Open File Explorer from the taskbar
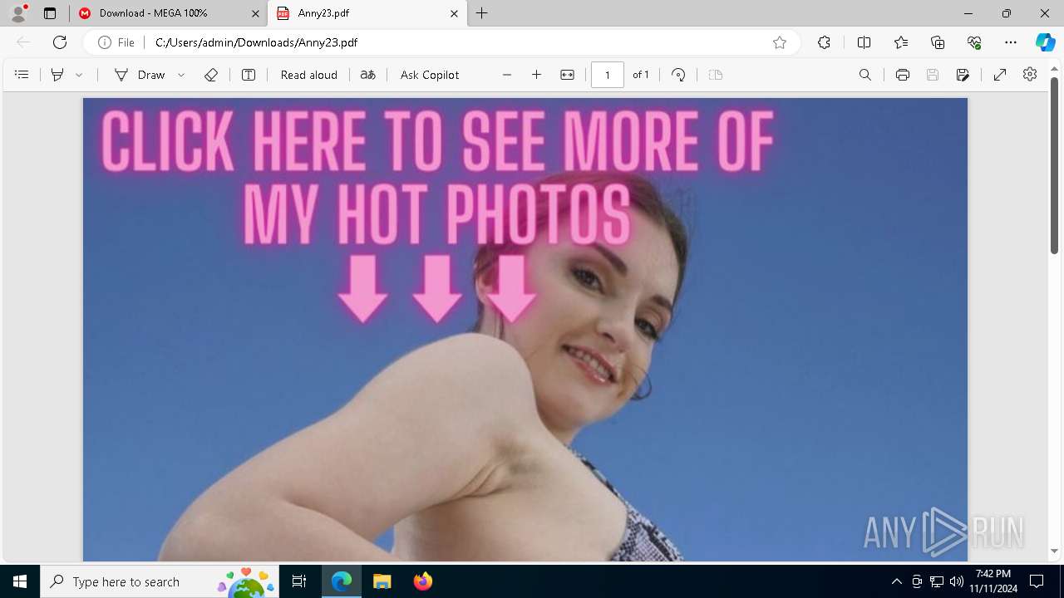The width and height of the screenshot is (1064, 598). tap(382, 581)
